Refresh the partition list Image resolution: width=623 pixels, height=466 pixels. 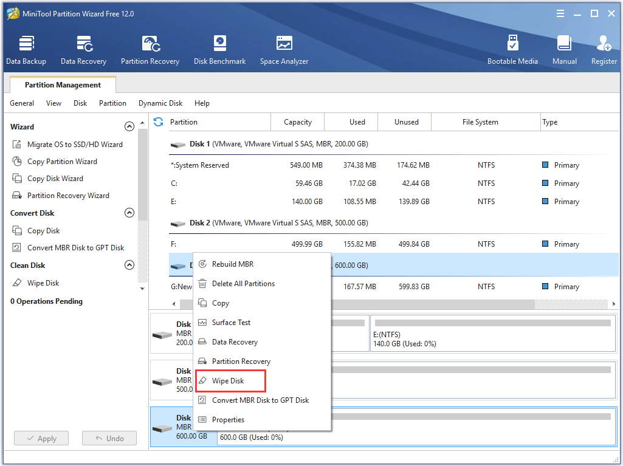click(x=159, y=122)
